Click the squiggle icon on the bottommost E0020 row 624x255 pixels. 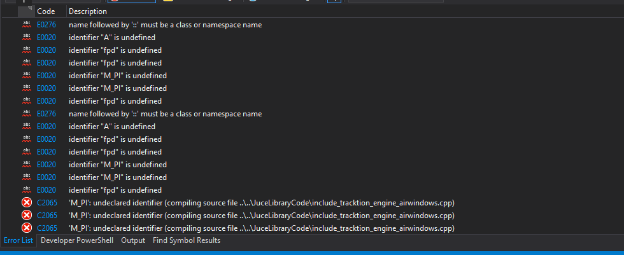tap(27, 190)
